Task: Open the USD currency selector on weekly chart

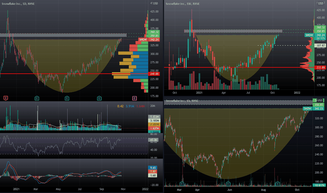Action: (x=321, y=4)
